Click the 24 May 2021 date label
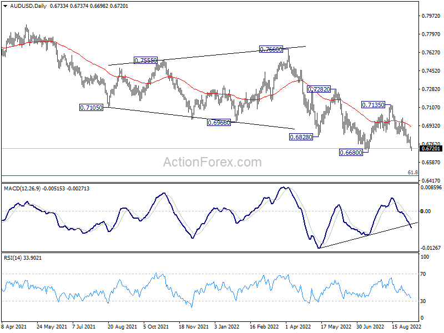The height and width of the screenshot is (333, 444). (x=52, y=327)
